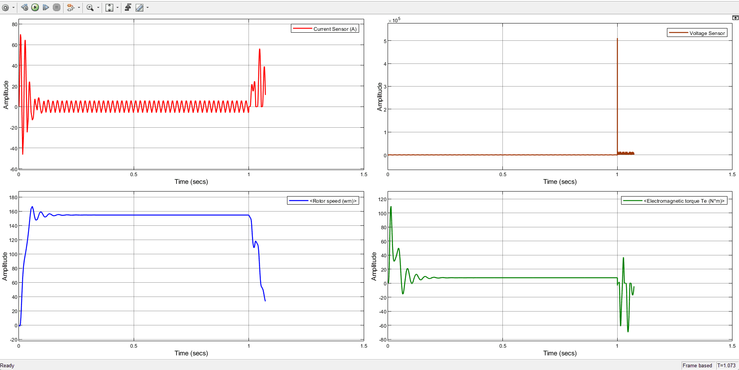The height and width of the screenshot is (370, 739).
Task: Run the simulation with the play button
Action: [35, 7]
